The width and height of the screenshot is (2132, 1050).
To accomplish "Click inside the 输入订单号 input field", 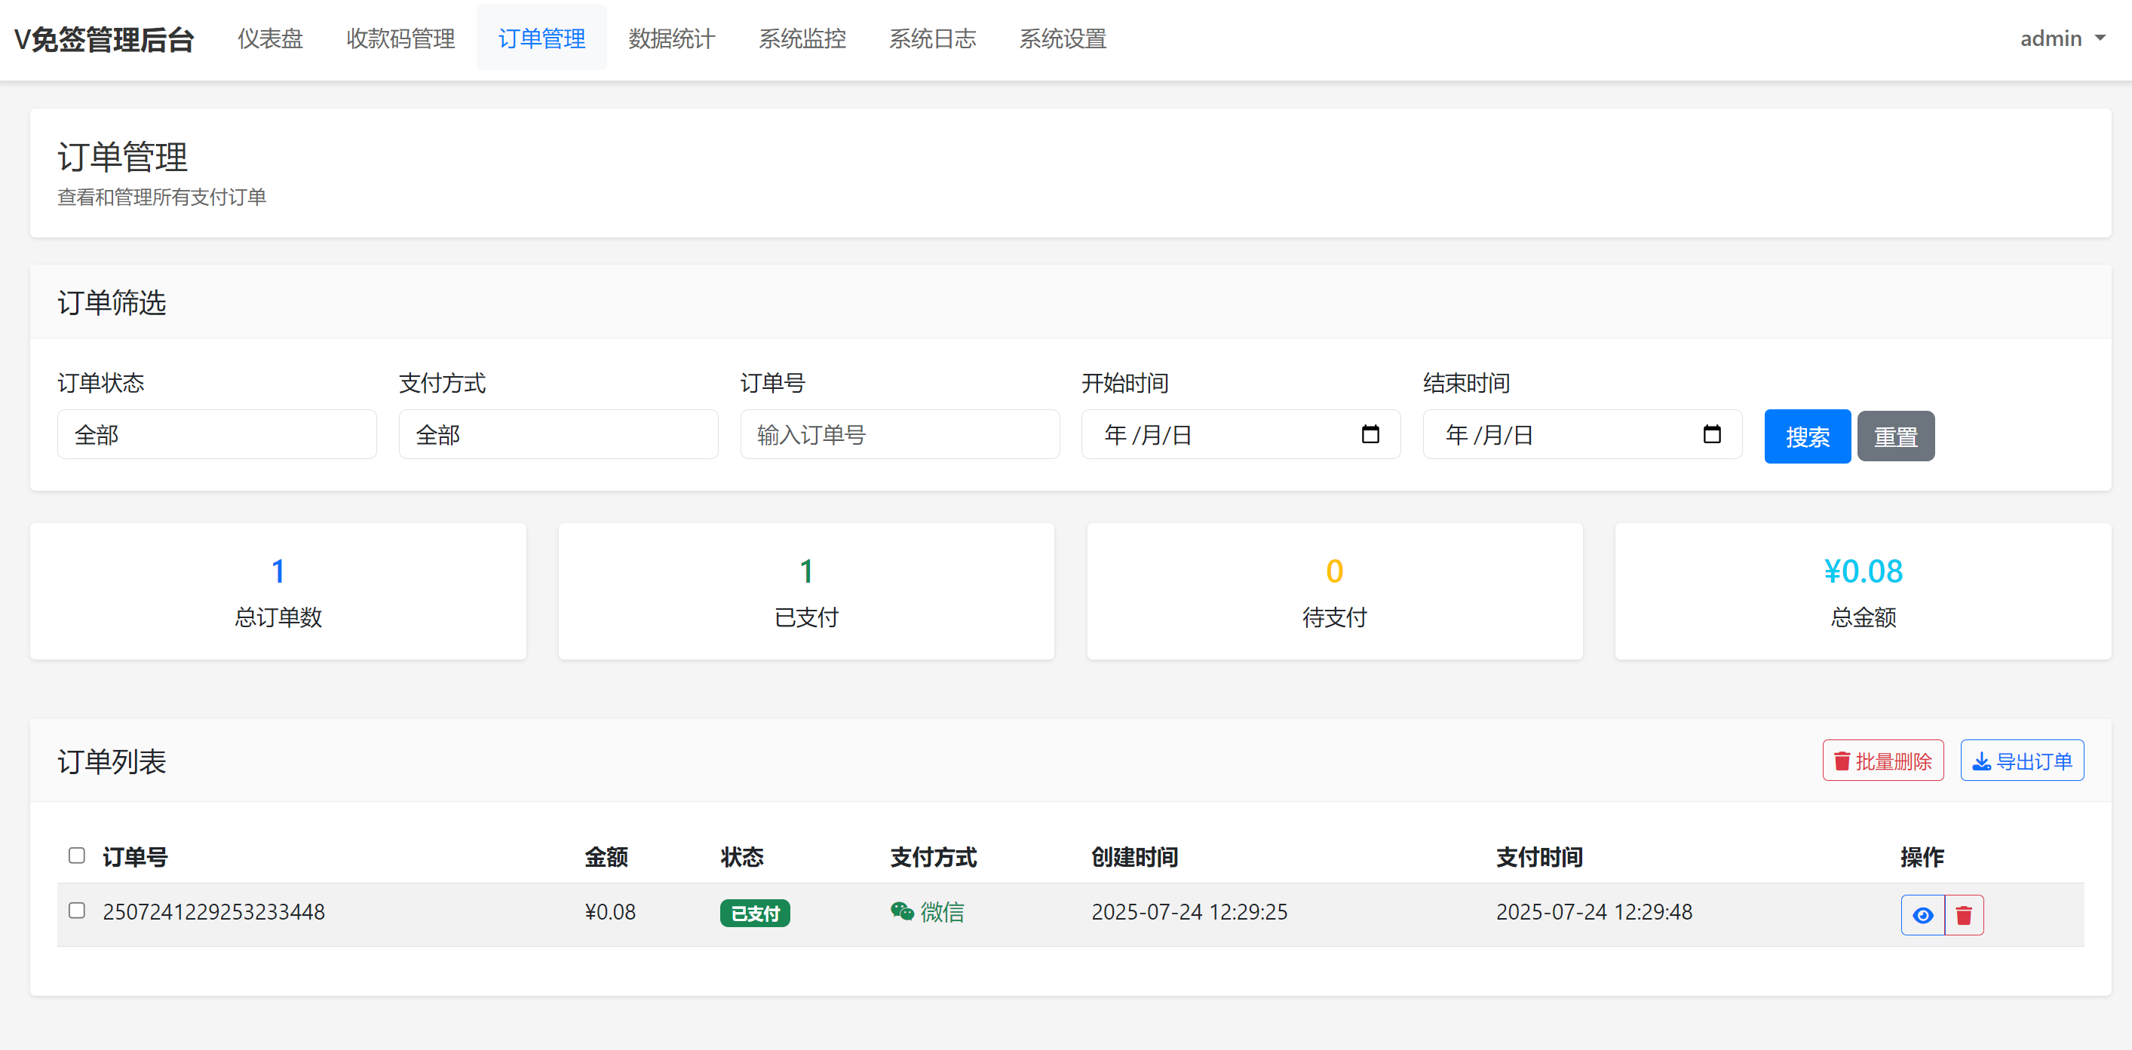I will click(899, 433).
